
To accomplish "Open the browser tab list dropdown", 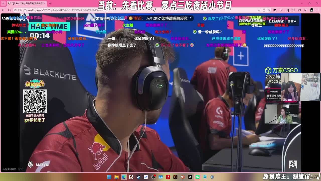I will point(3,3).
